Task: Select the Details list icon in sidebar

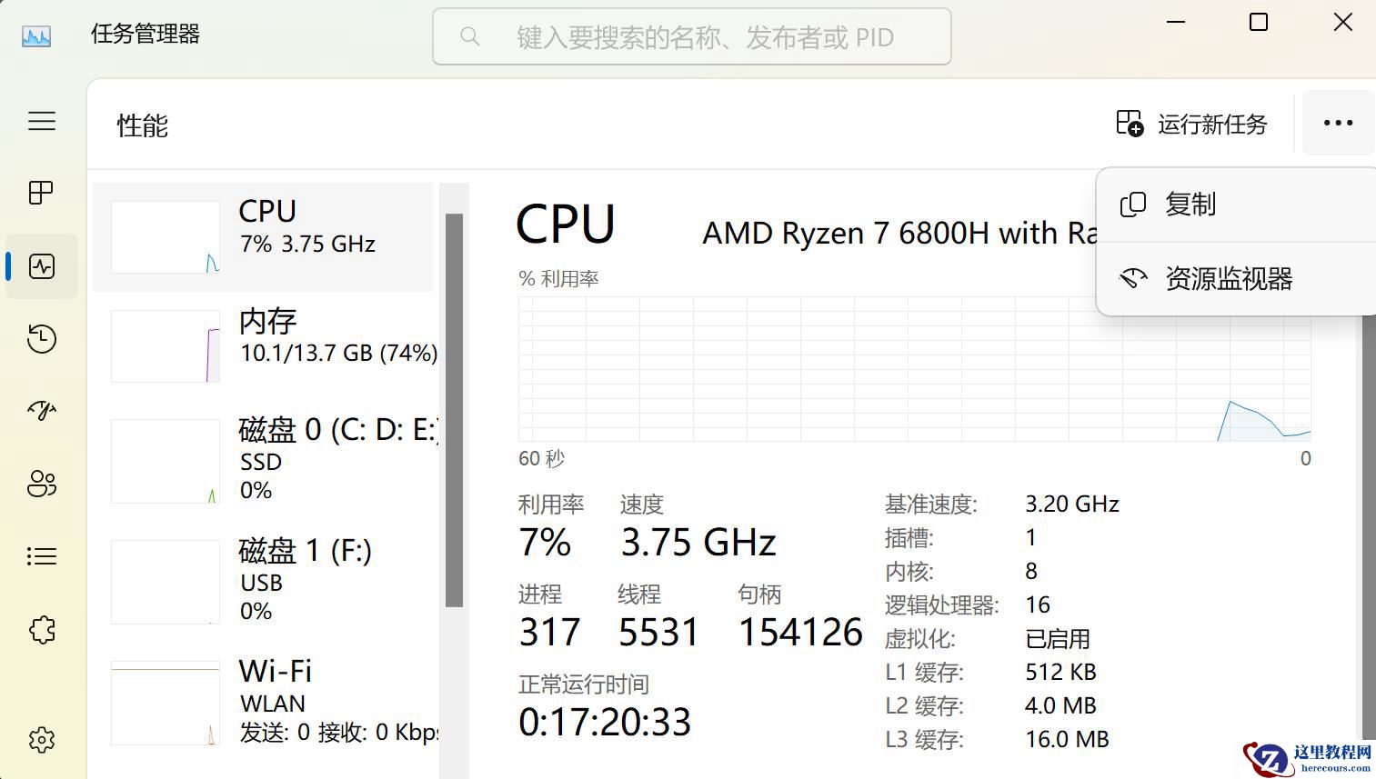Action: coord(41,556)
